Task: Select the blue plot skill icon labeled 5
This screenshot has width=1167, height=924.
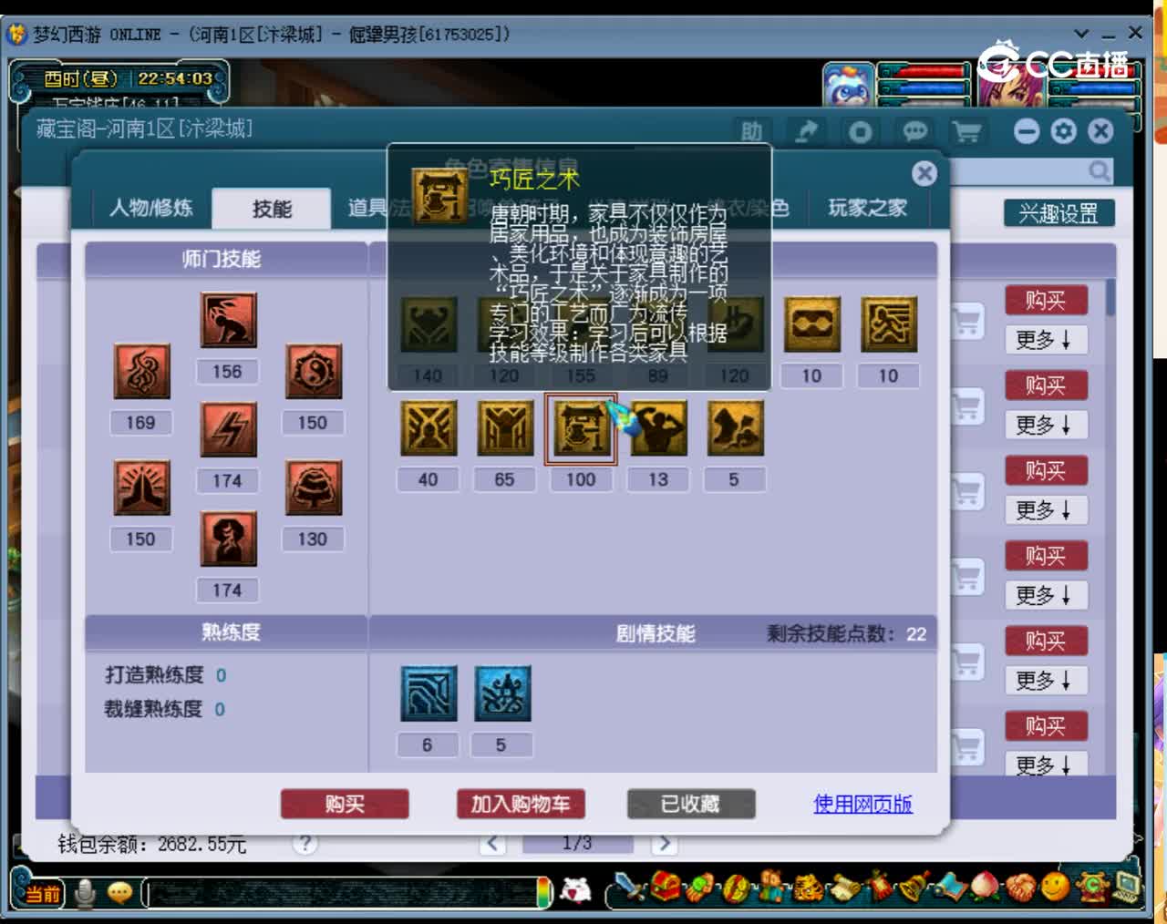Action: (x=501, y=693)
